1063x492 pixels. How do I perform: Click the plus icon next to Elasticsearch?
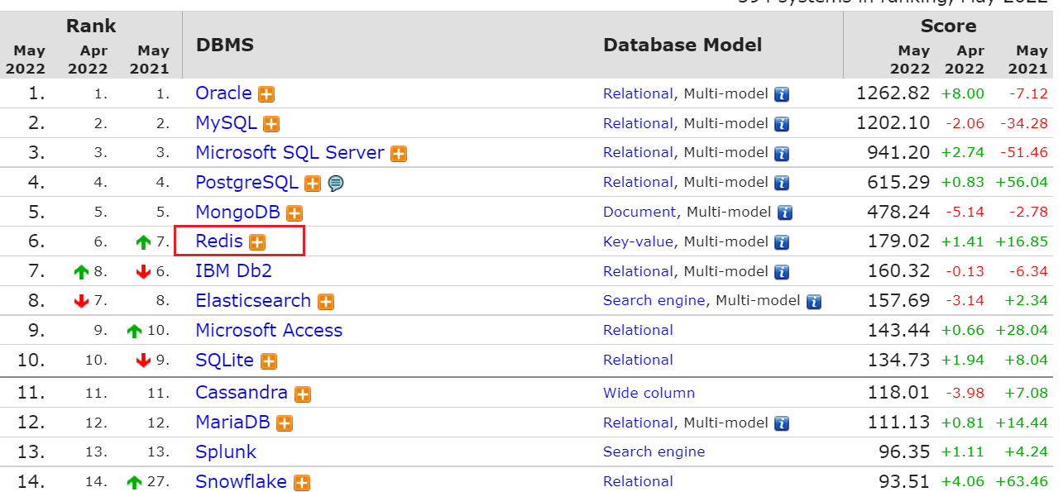[326, 302]
